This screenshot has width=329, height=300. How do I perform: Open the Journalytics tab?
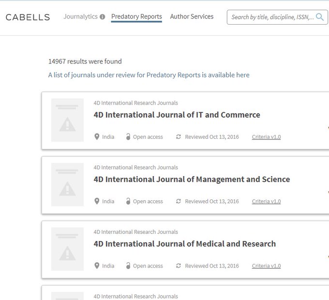click(81, 16)
